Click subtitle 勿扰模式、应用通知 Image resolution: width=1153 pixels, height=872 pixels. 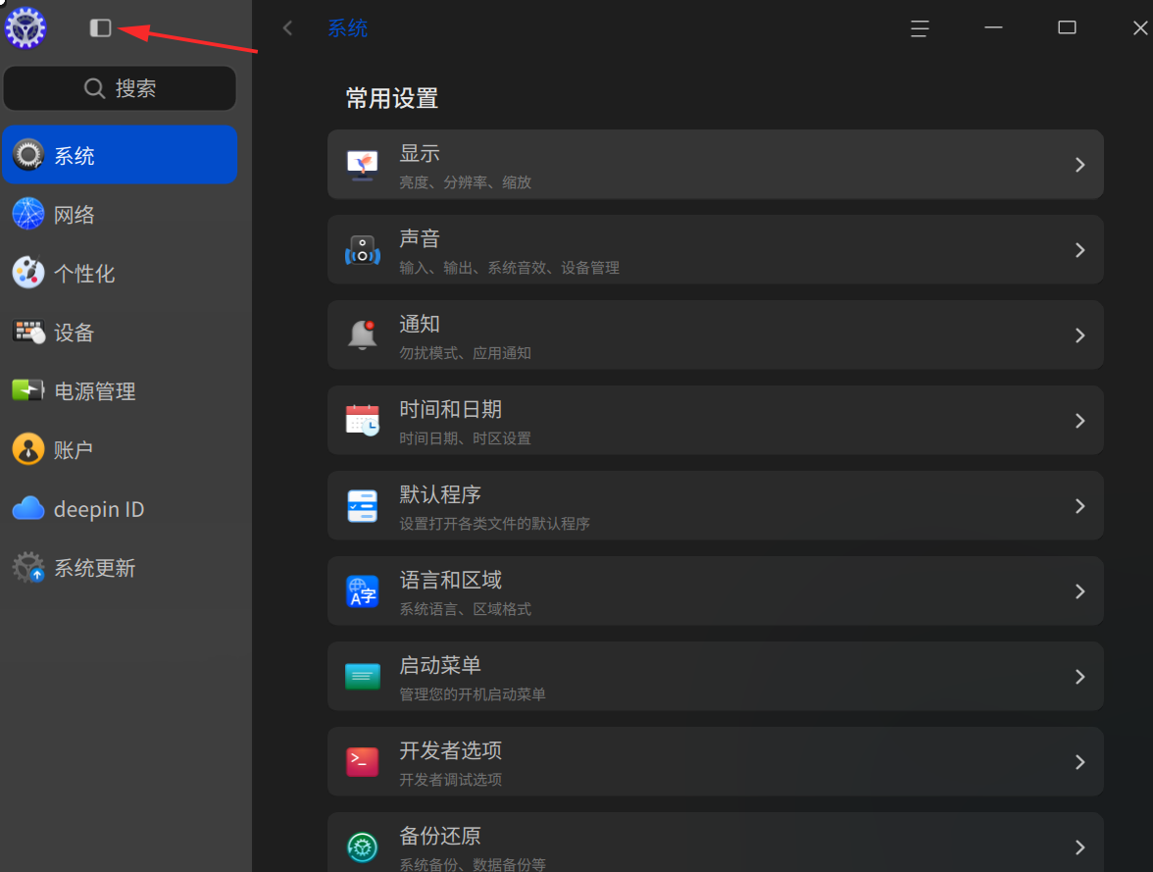click(x=465, y=353)
